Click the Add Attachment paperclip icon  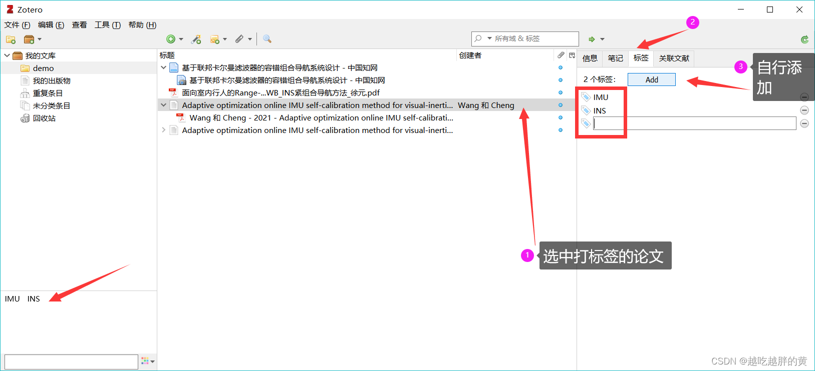pos(239,39)
